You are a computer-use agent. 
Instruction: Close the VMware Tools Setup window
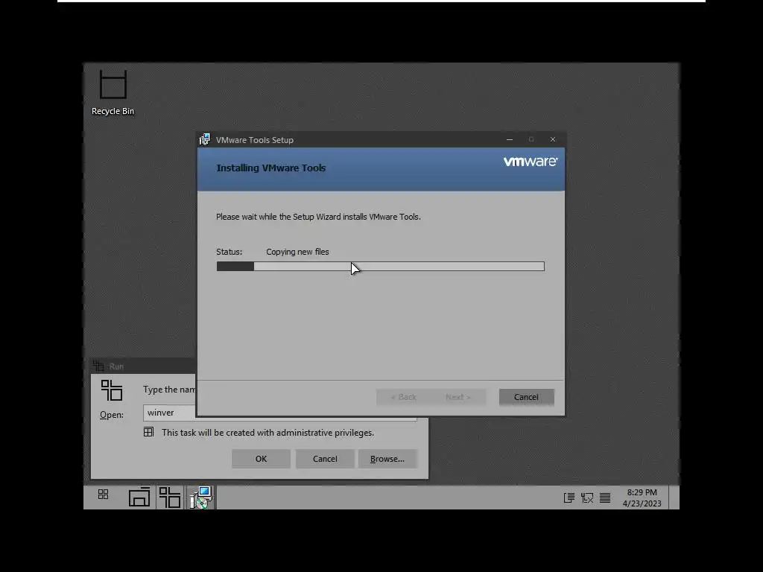(553, 139)
